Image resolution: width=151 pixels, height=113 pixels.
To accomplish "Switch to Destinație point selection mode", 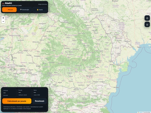I will coord(25,9).
